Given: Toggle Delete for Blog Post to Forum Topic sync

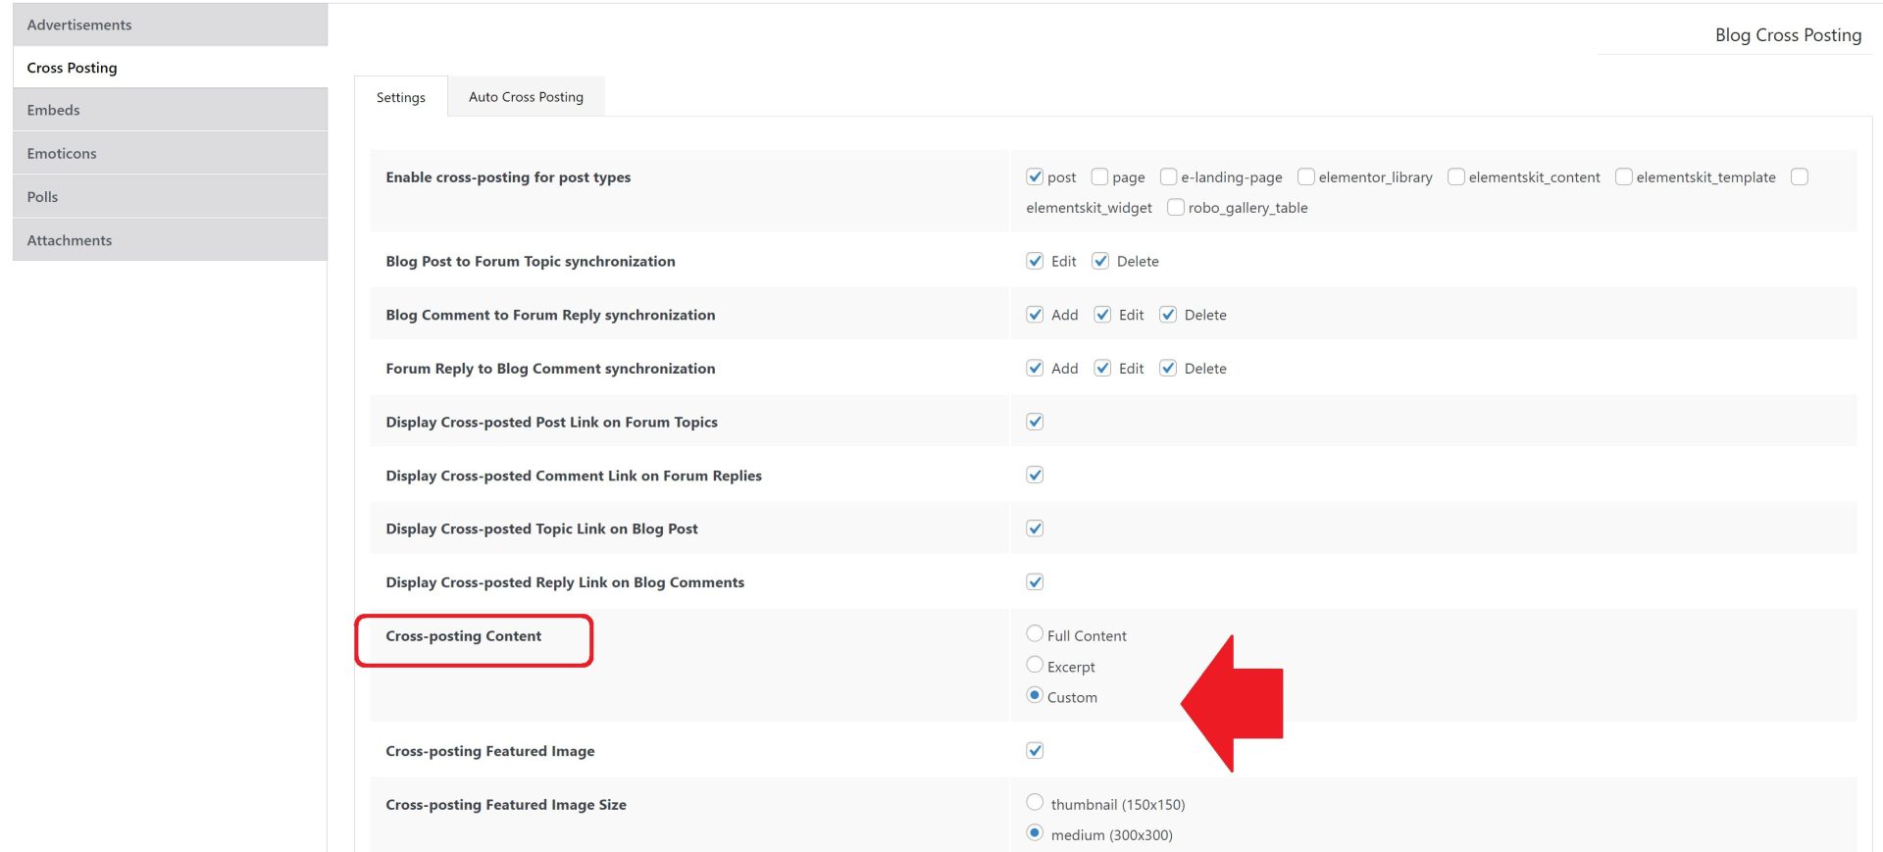Looking at the screenshot, I should [1100, 261].
